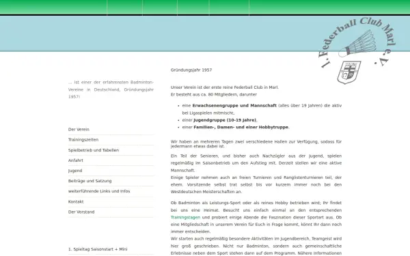Click the sidebar intro text about erfahrensten Badminton-Vereine
410x256 pixels.
[111, 89]
